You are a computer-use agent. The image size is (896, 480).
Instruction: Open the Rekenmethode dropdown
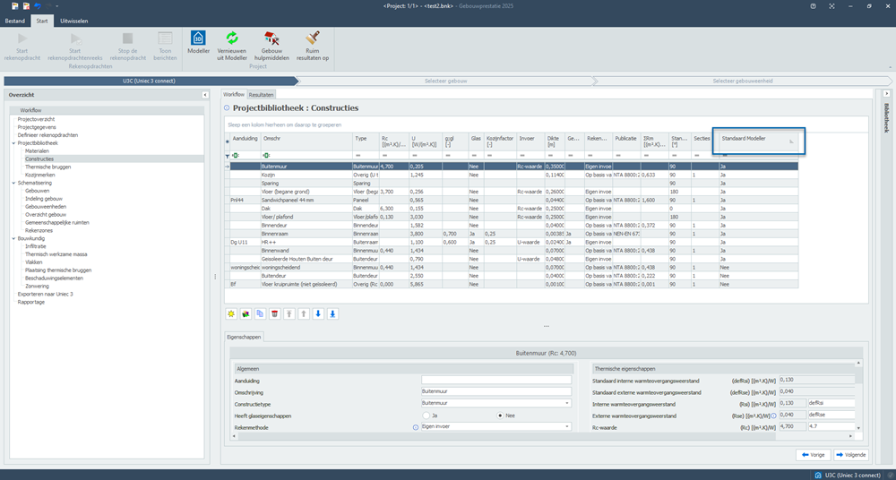566,428
